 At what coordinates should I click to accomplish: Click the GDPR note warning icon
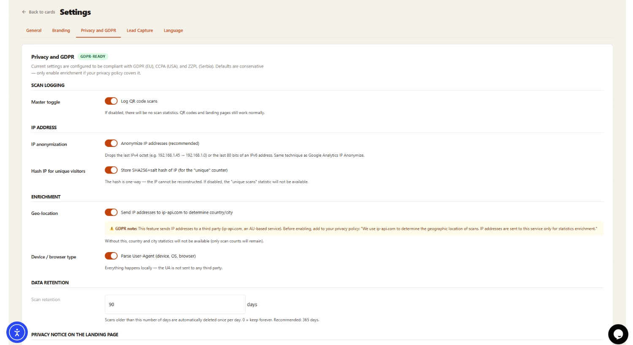click(x=111, y=228)
